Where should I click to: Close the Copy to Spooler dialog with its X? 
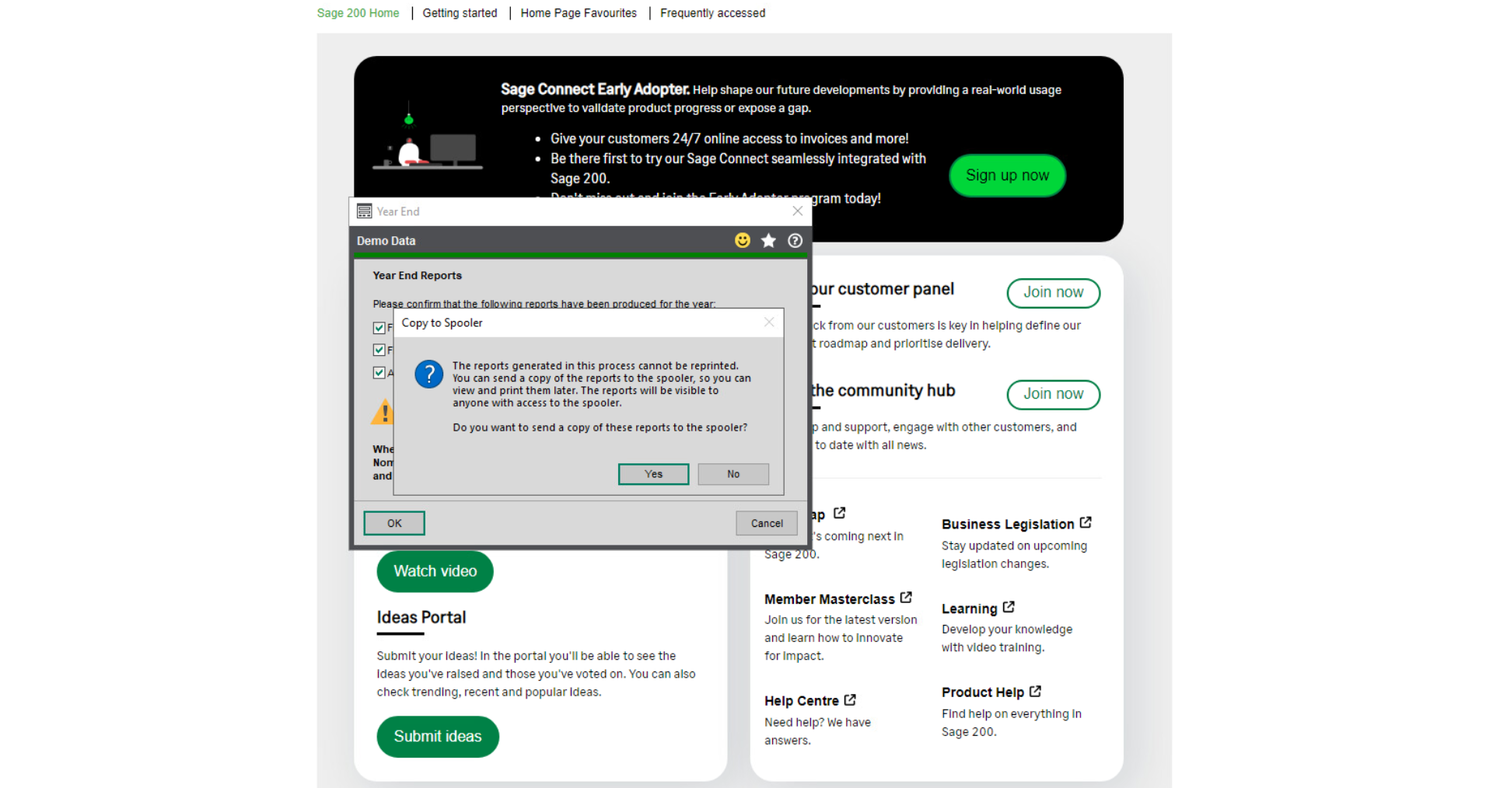click(769, 322)
